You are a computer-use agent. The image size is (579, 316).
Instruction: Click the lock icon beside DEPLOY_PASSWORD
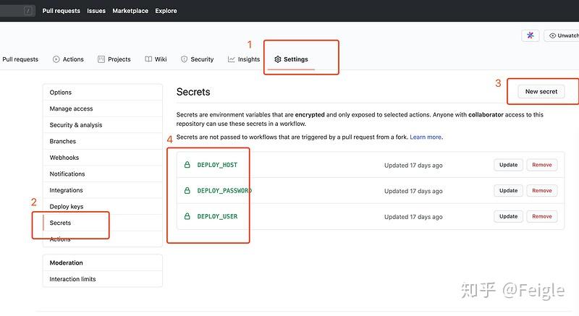click(x=187, y=191)
